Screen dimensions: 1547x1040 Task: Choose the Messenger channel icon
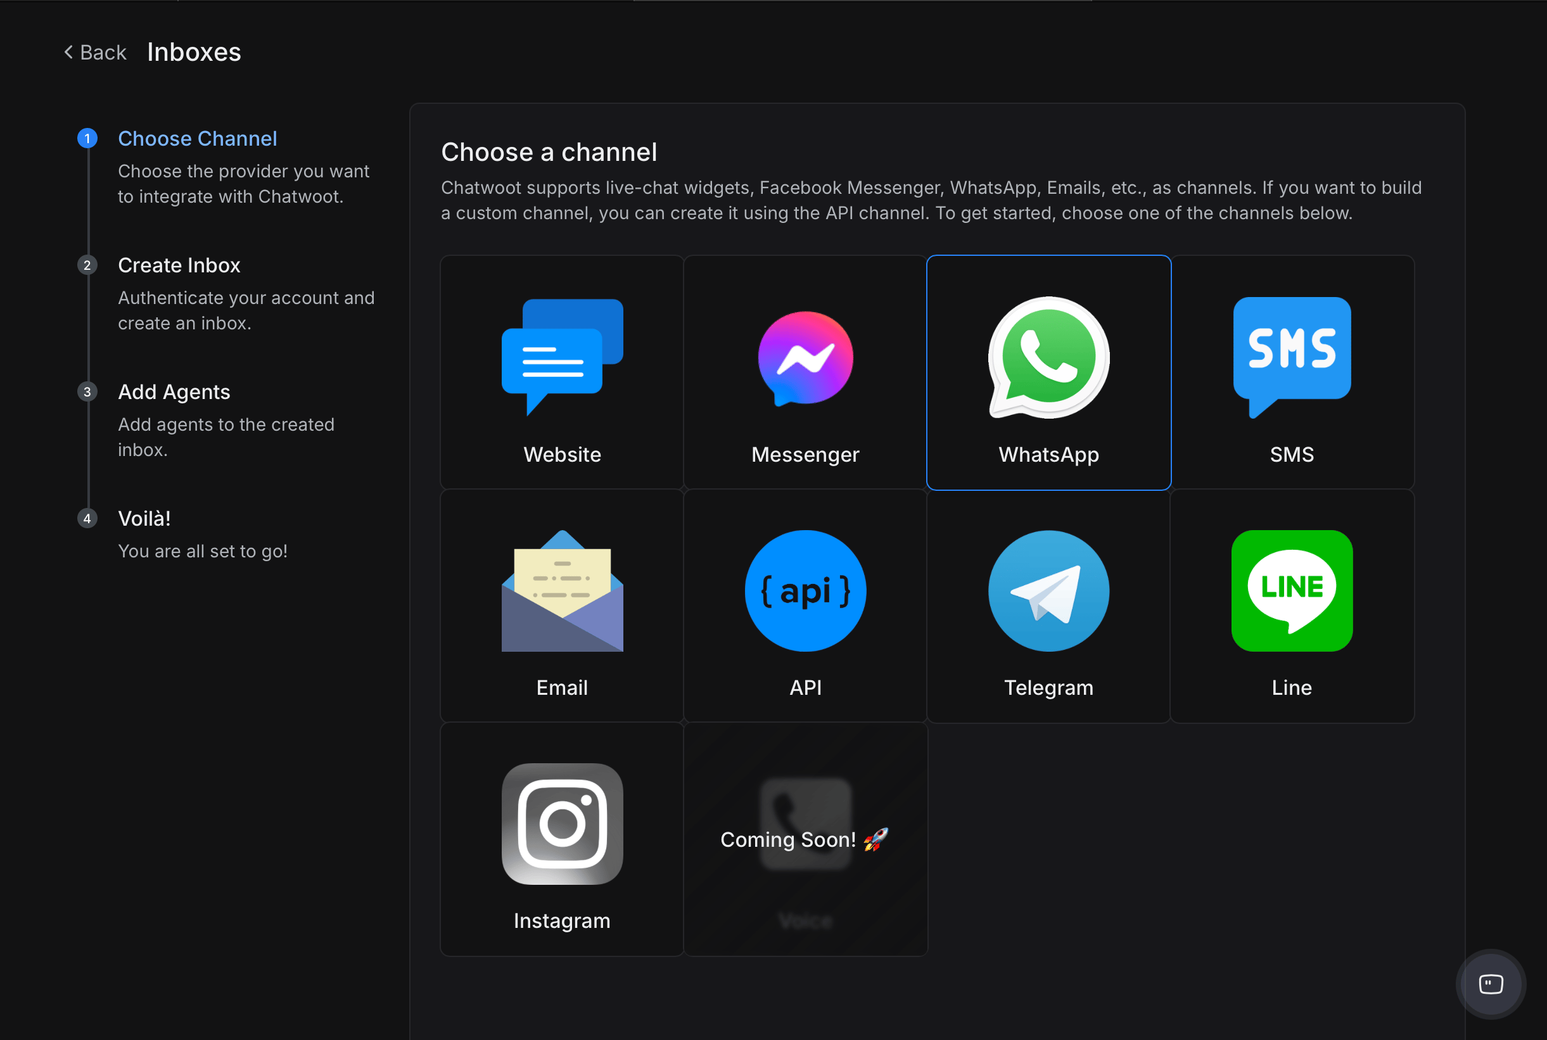click(x=805, y=358)
